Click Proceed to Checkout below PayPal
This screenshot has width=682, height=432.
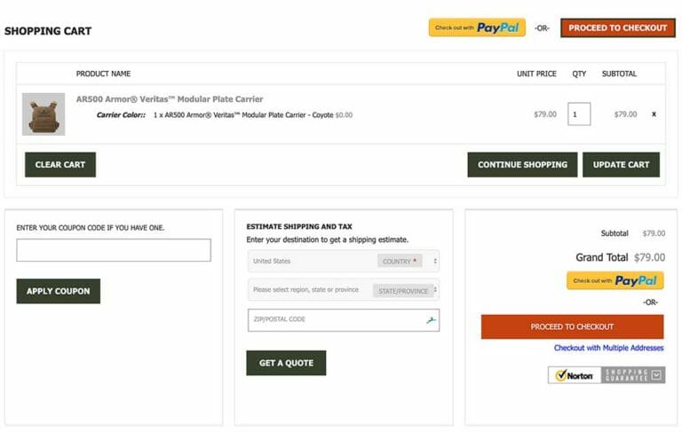[572, 326]
